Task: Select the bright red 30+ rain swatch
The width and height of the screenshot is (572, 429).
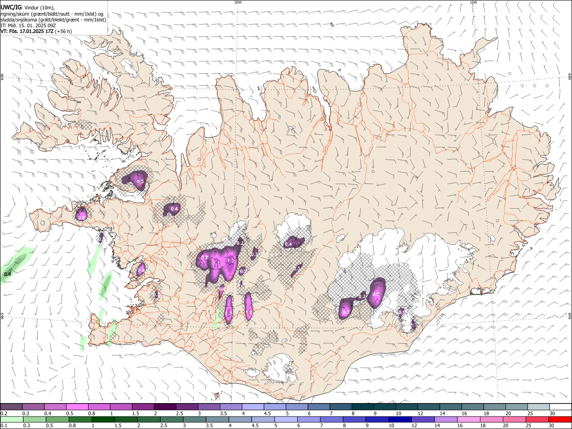Action: coord(560,420)
